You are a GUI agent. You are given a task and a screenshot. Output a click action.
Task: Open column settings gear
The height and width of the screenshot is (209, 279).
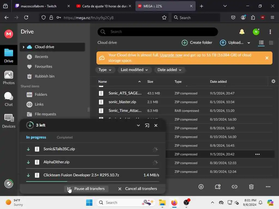(273, 81)
